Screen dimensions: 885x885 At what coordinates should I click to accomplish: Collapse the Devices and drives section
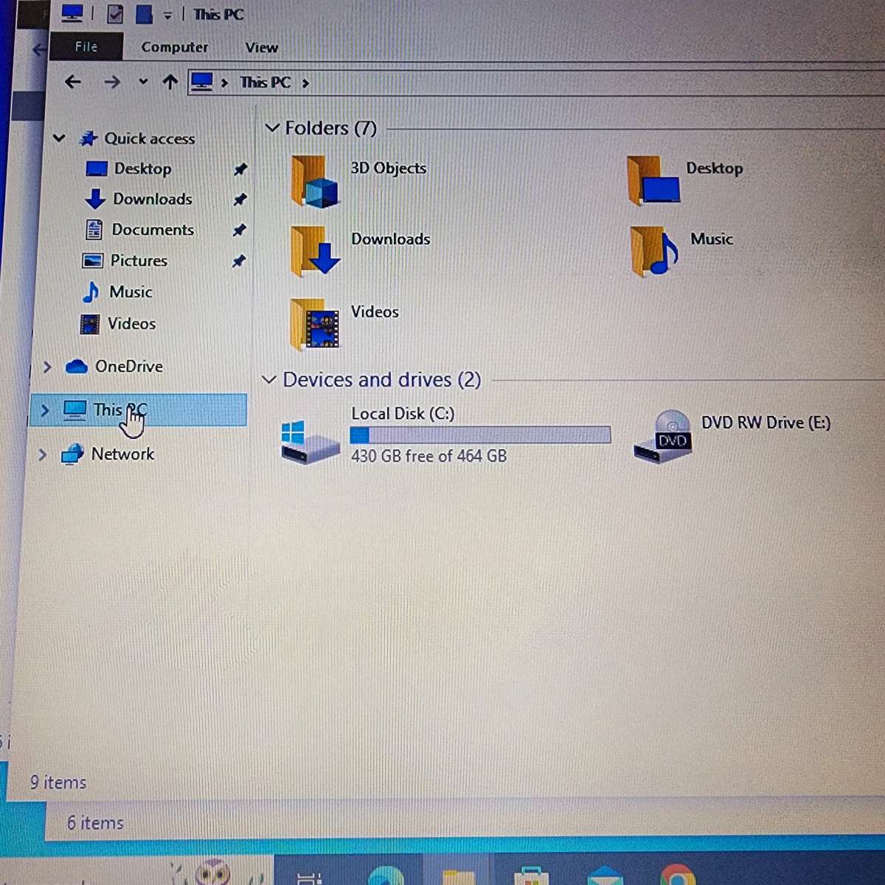click(268, 379)
